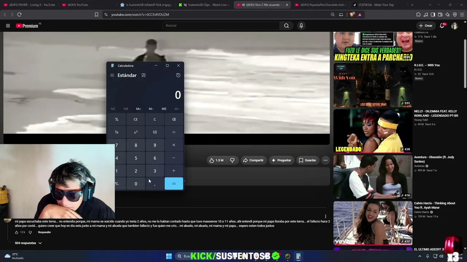Click the C clear key in Calculator
The image size is (467, 262).
[x=155, y=119]
